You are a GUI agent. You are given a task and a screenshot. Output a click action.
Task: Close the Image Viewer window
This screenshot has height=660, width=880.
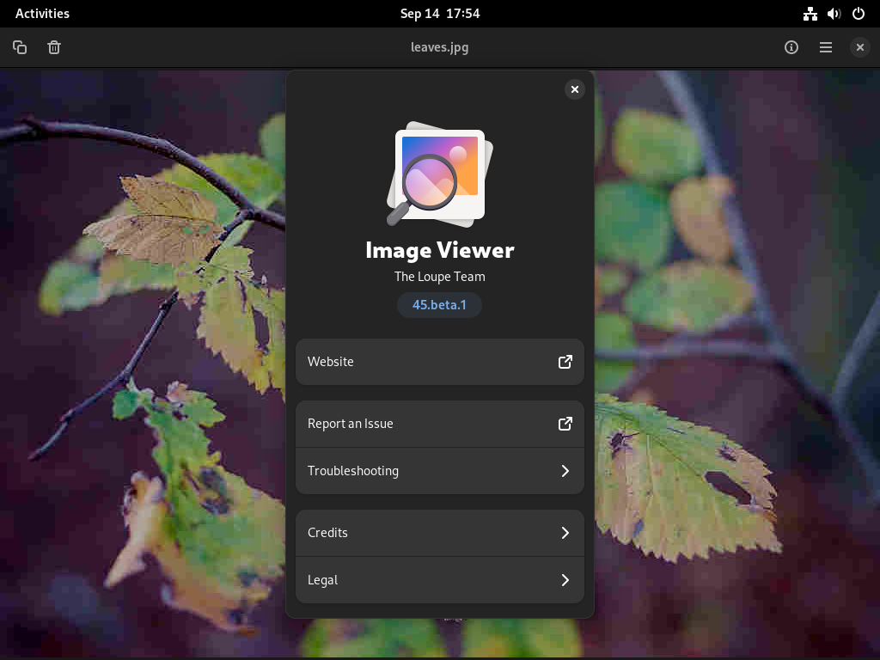(859, 47)
